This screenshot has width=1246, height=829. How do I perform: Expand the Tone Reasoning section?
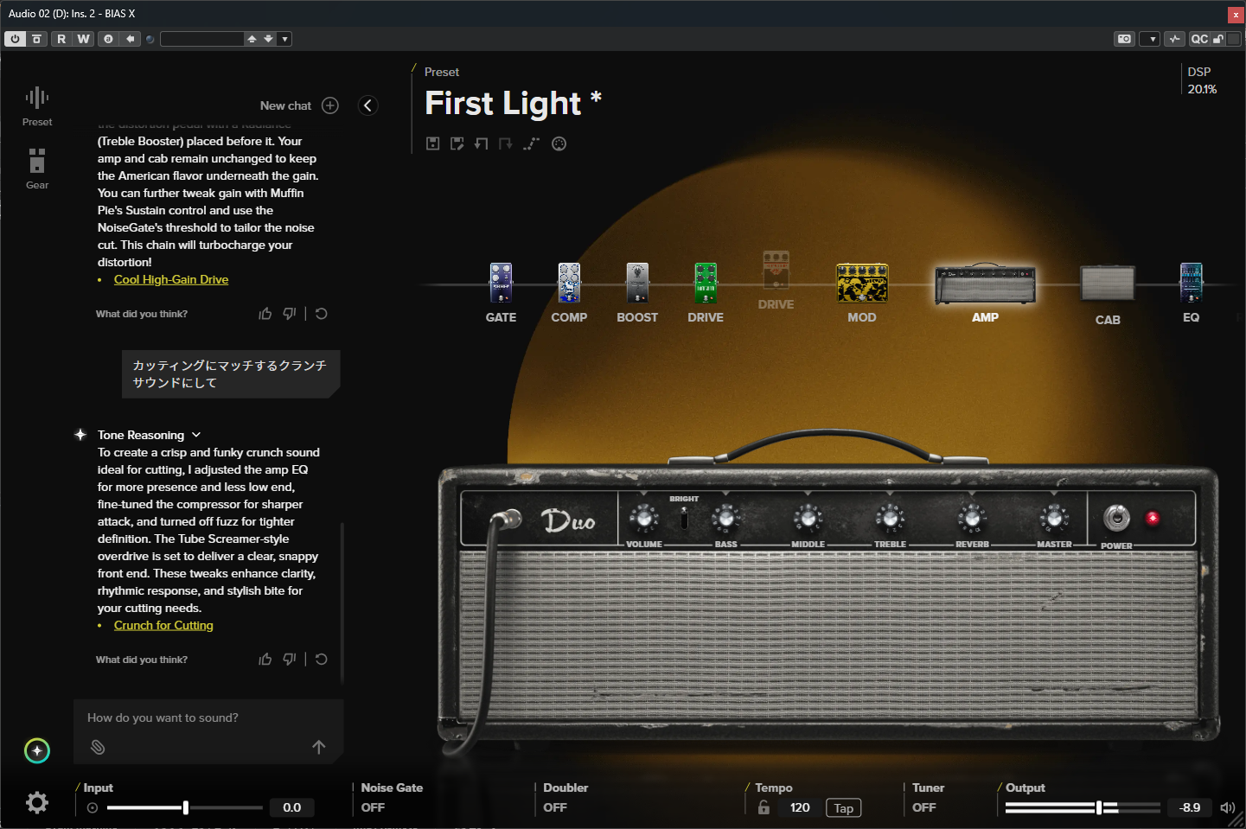[196, 435]
